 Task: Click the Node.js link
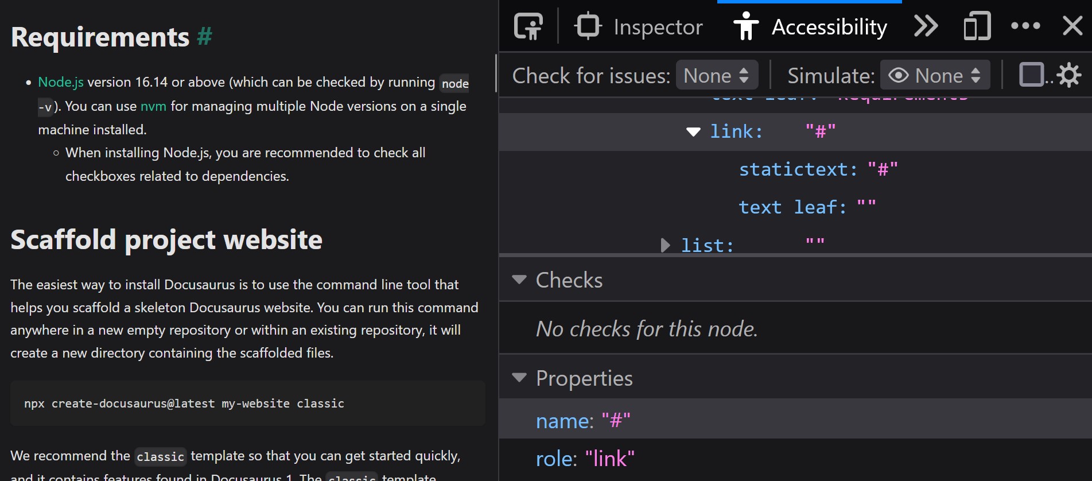[x=60, y=82]
